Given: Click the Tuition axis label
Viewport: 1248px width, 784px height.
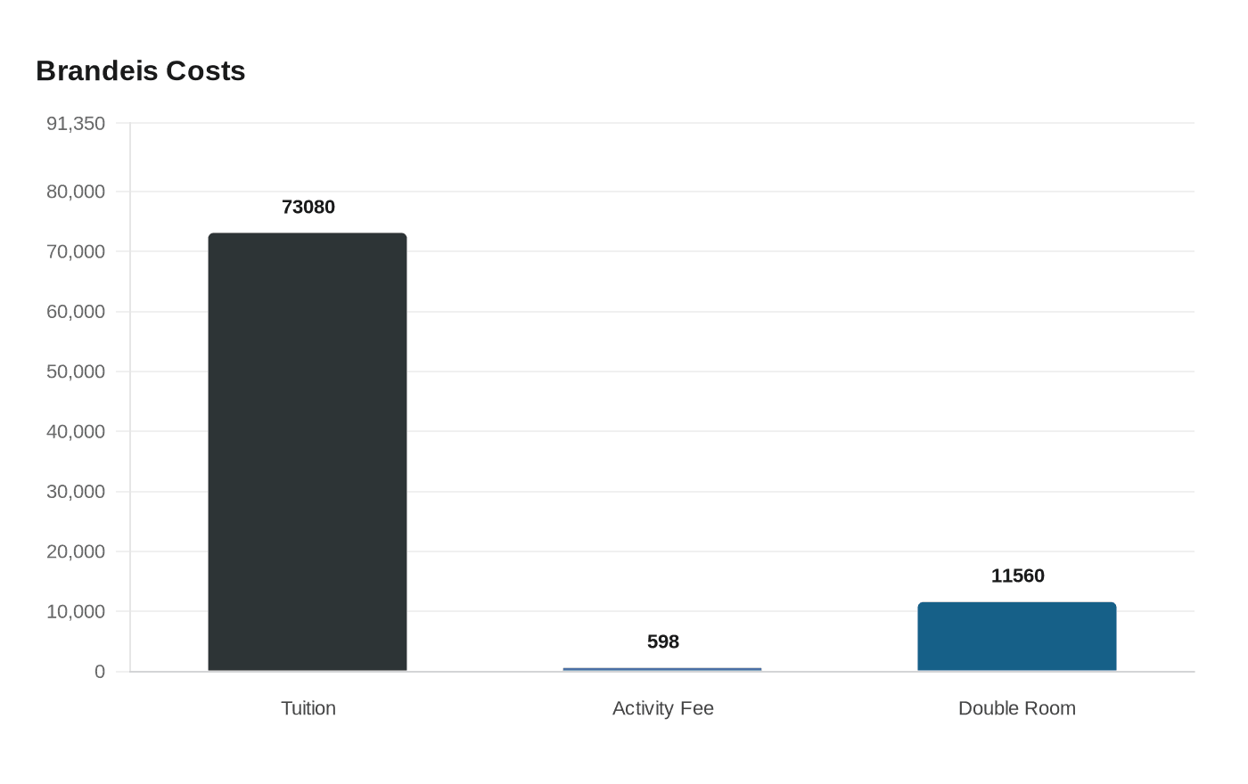Looking at the screenshot, I should click(x=308, y=708).
